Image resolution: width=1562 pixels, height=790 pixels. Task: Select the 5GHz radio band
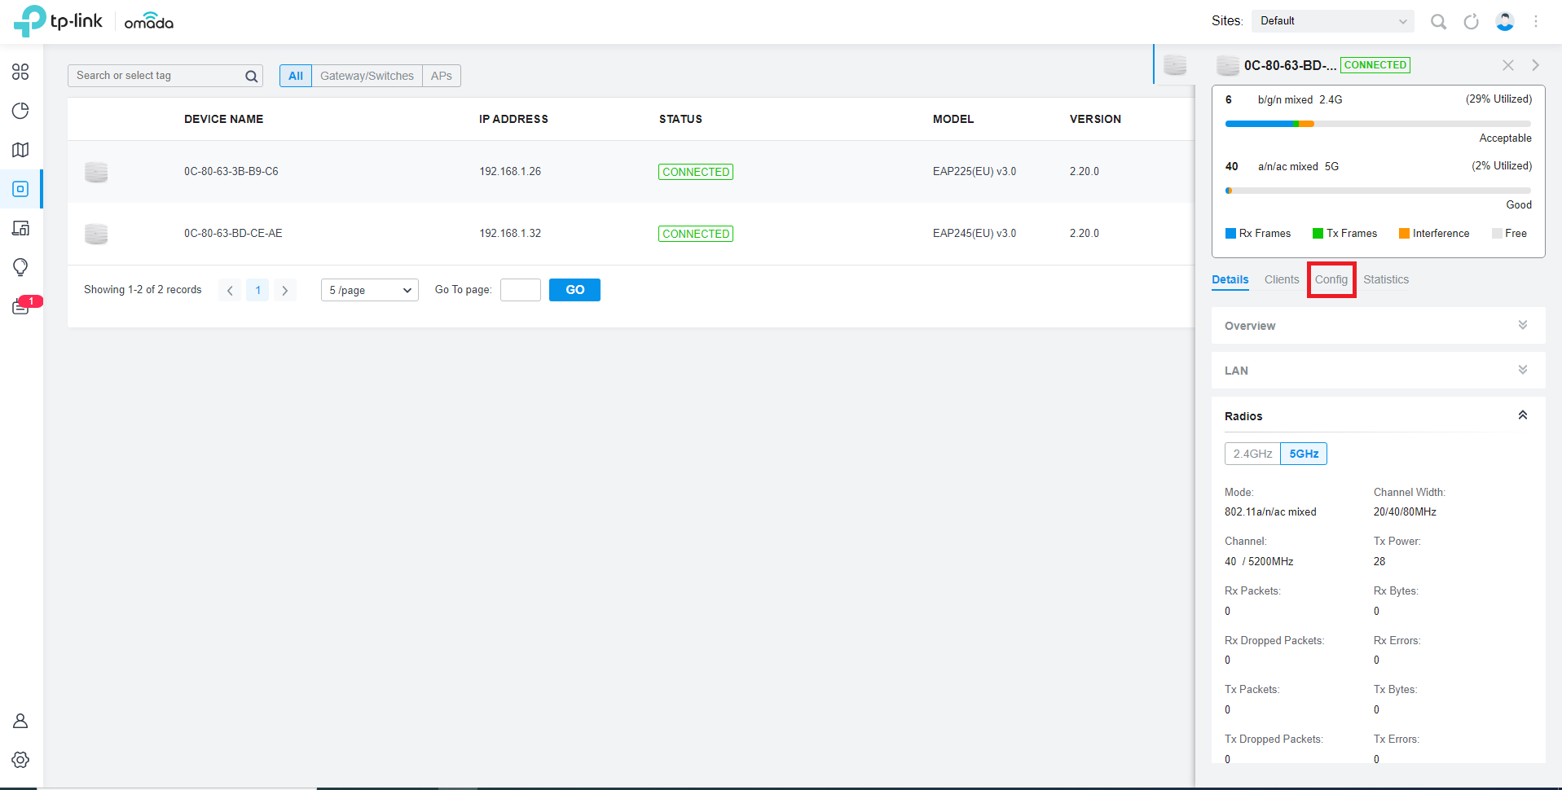click(x=1304, y=454)
